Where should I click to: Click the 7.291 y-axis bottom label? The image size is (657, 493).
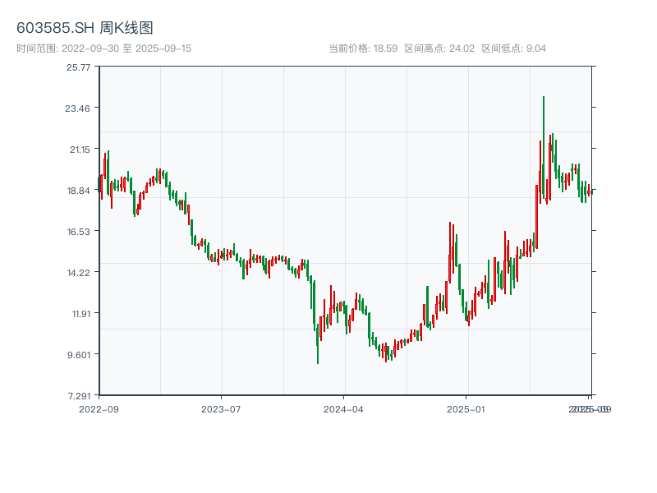point(79,396)
